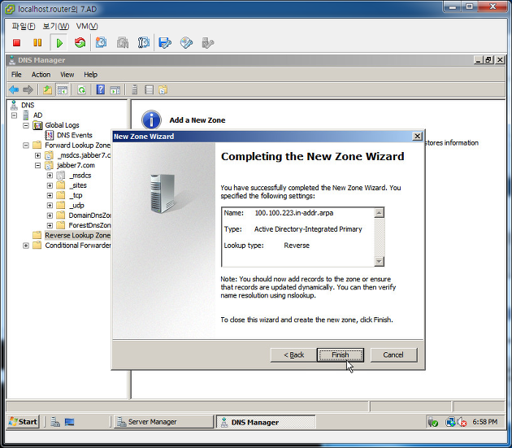Collapse the Forward Lookup Zones node
The height and width of the screenshot is (448, 512).
[x=26, y=146]
